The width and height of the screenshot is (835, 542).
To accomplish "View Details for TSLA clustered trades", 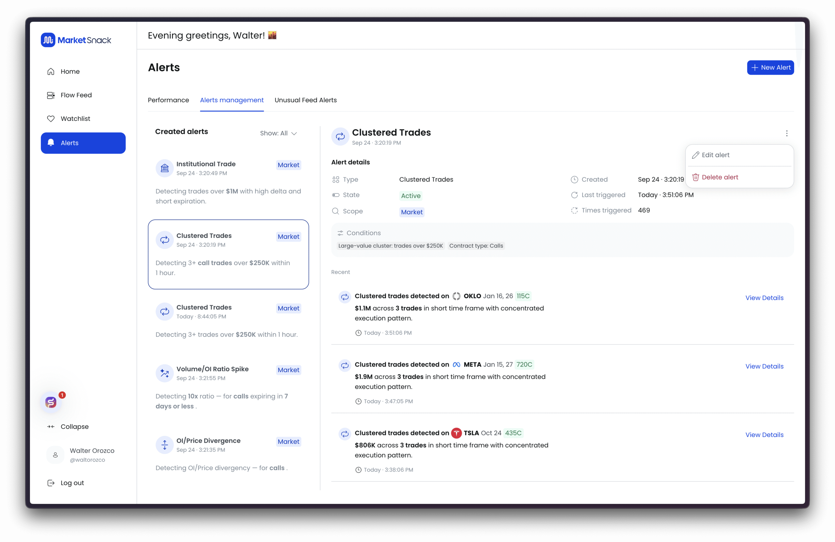I will point(764,435).
